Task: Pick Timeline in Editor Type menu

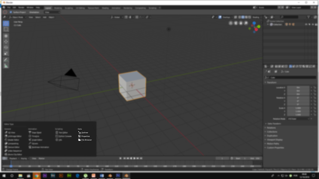Action: (x=34, y=136)
